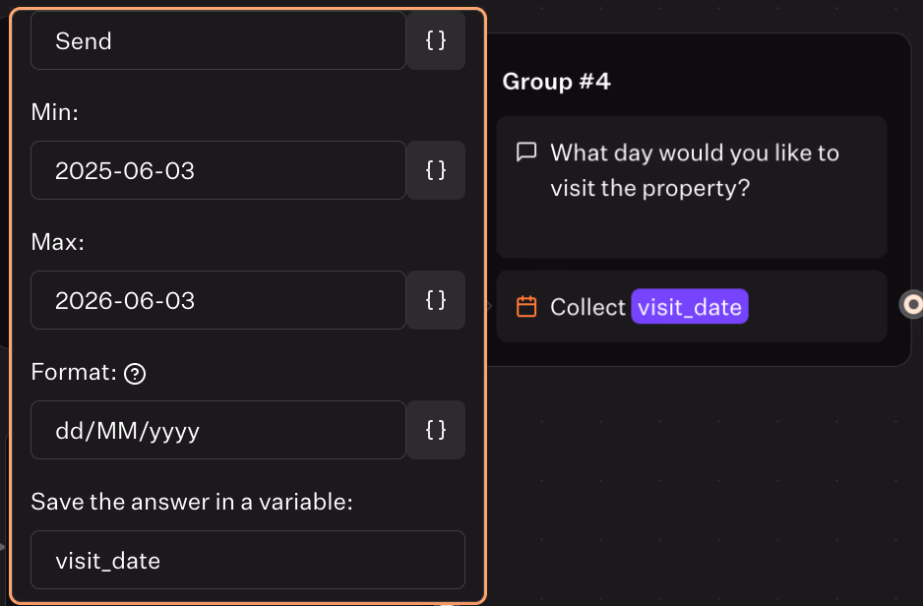The image size is (923, 606).
Task: Click the Min date field showing 2025-06-03
Action: [x=217, y=170]
